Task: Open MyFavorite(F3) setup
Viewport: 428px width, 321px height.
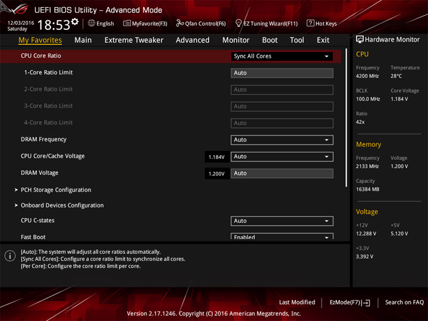Action: point(145,23)
